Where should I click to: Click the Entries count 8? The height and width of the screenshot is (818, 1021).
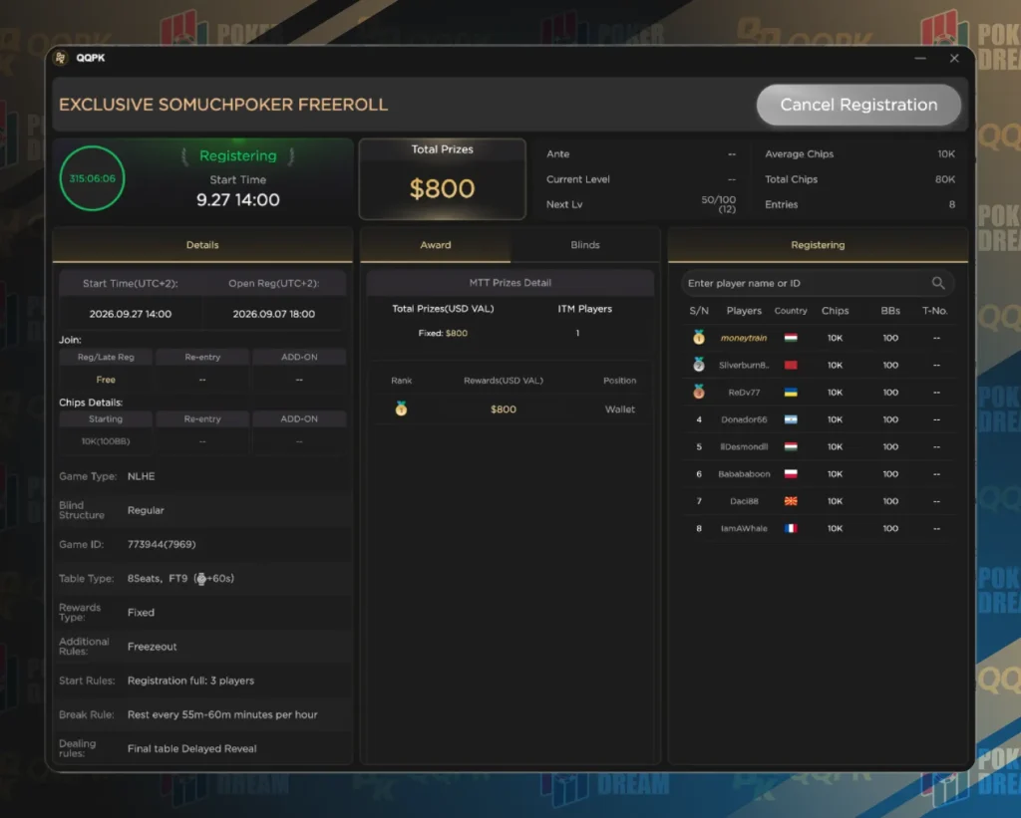coord(951,204)
